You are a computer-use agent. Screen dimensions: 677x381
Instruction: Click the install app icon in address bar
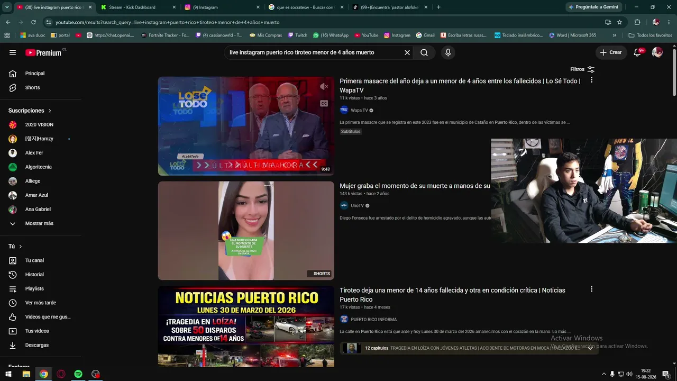608,22
